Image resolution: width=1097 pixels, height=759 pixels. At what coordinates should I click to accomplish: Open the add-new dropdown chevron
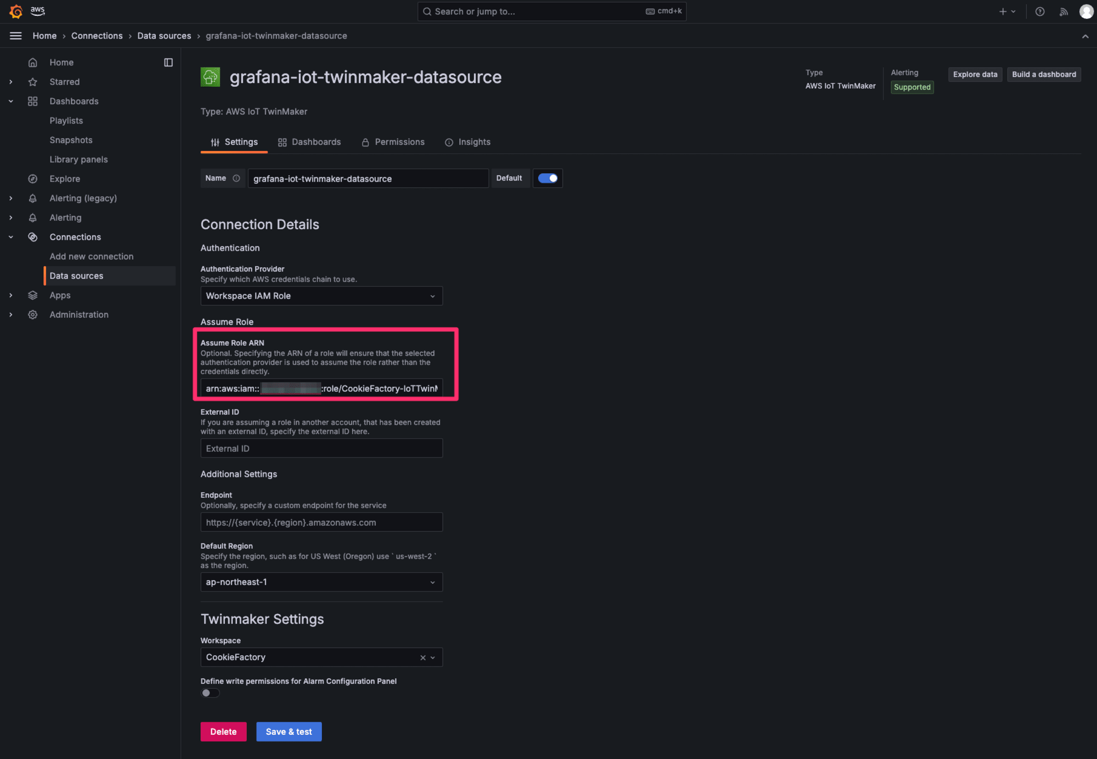(x=1013, y=12)
